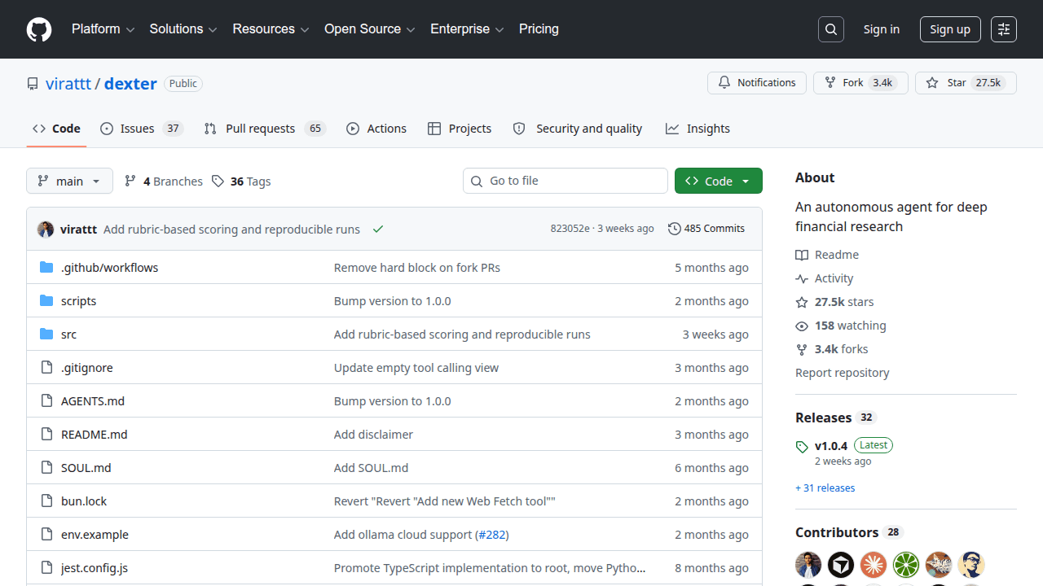Open the Solutions menu

click(183, 29)
